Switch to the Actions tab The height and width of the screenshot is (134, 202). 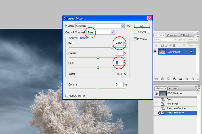173,88
